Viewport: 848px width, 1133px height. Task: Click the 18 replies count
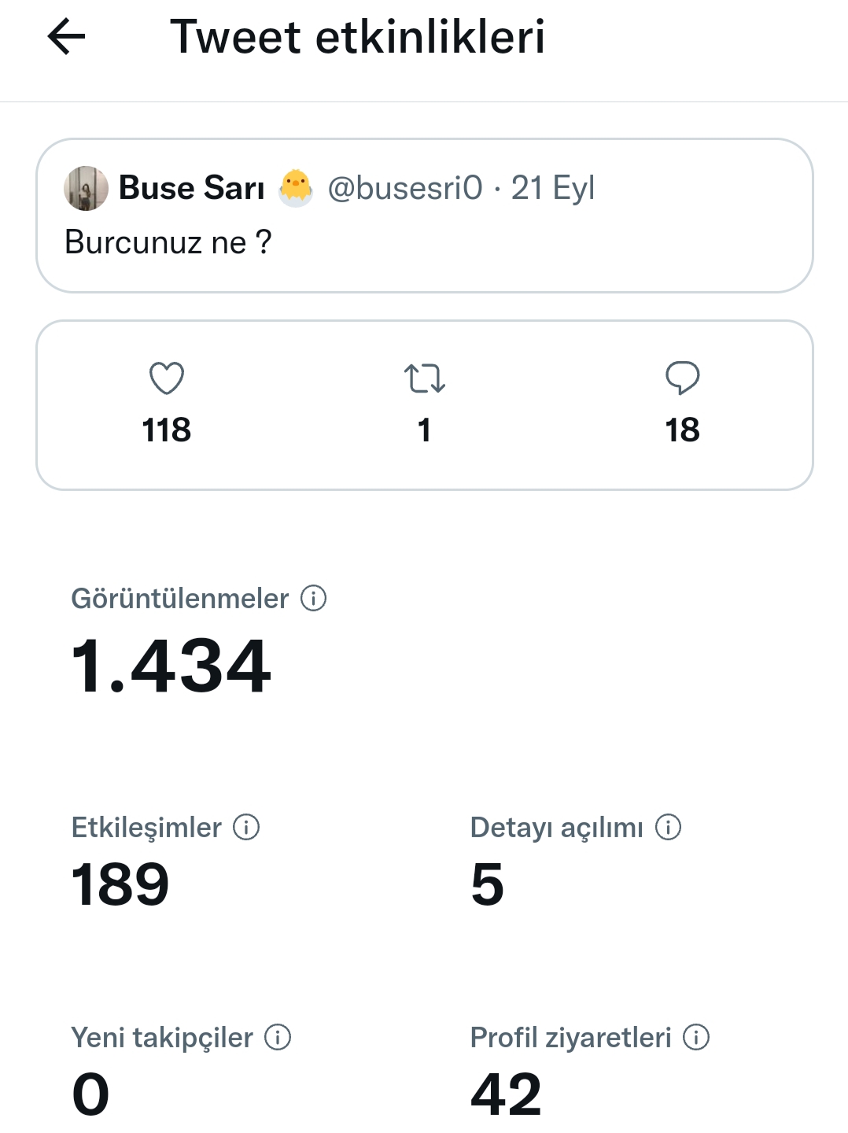tap(682, 430)
